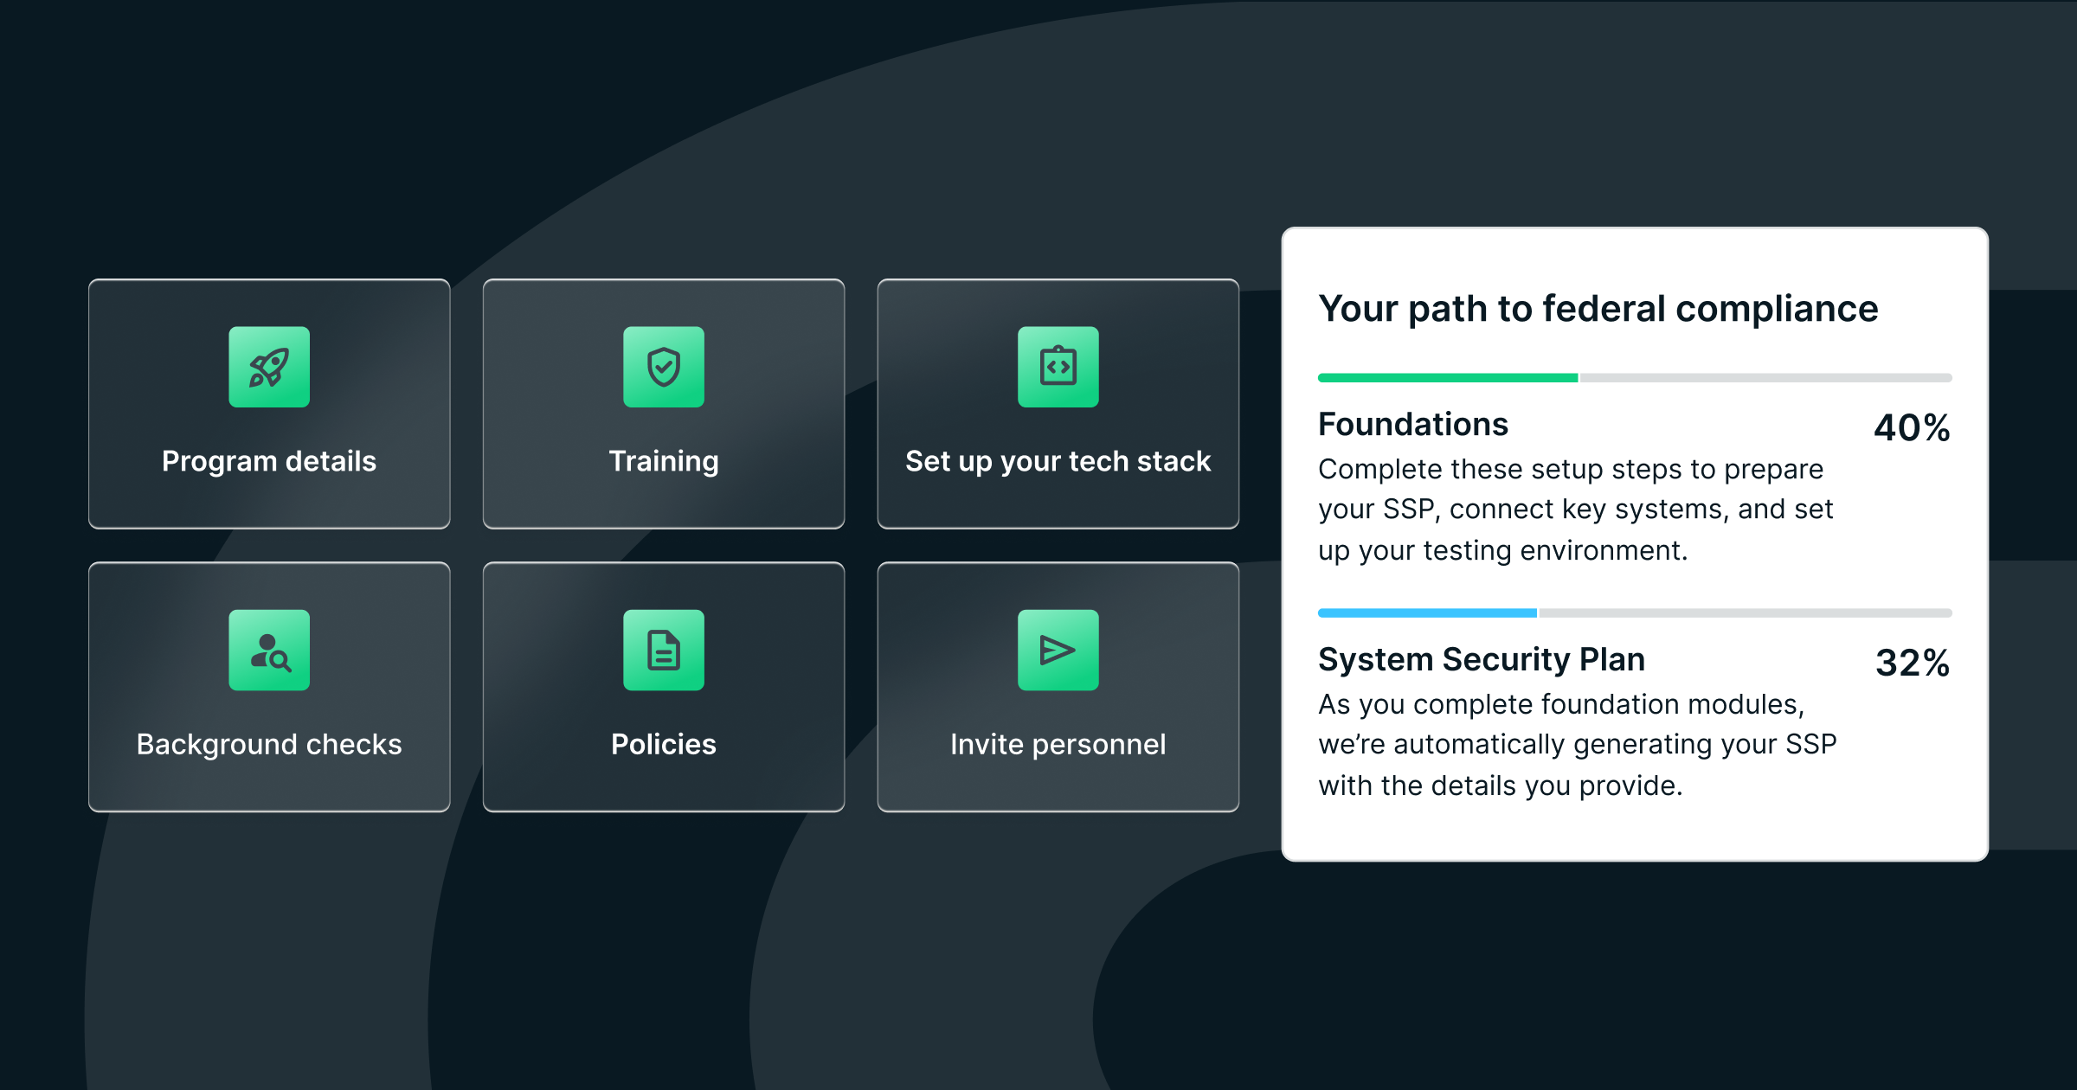
Task: Open the Training label
Action: [664, 461]
